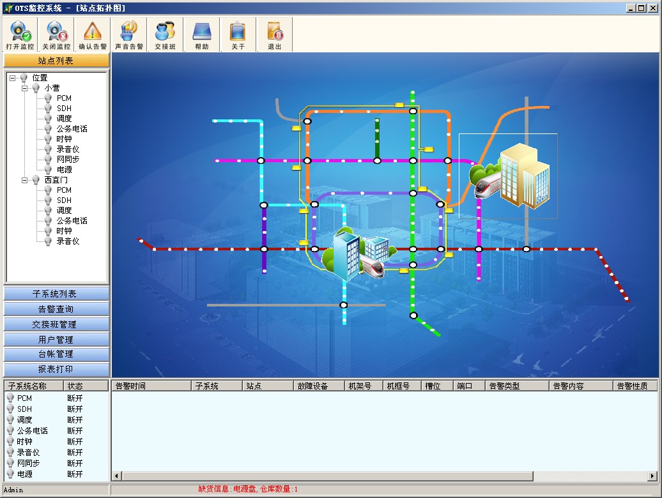Click the 关闭监控 toolbar icon

coord(56,31)
